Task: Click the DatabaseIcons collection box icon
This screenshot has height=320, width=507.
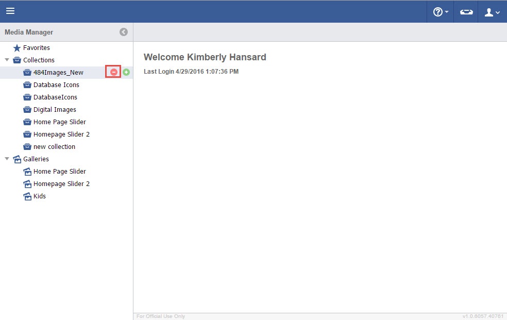Action: click(x=27, y=97)
